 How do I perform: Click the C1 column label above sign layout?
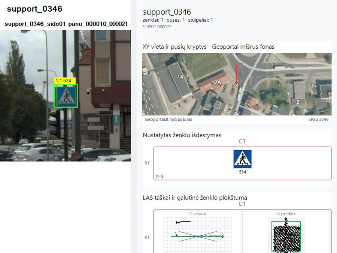(242, 141)
